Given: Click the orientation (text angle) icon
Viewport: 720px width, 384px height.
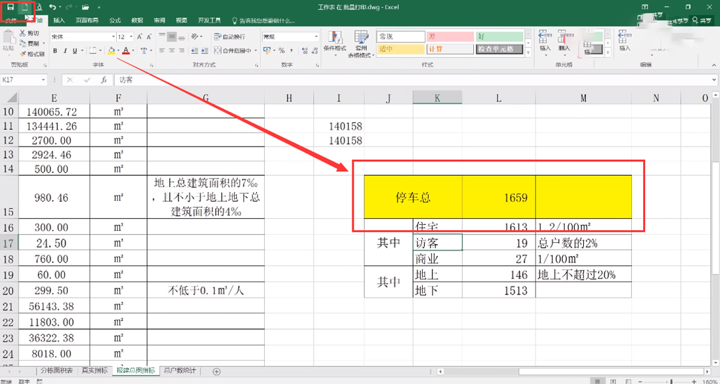Looking at the screenshot, I should coord(194,36).
